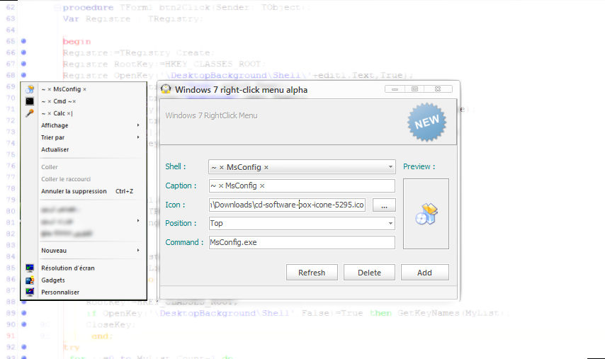The width and height of the screenshot is (605, 359).
Task: Click the greyed 'Coller le raccourci' entry
Action: 66,179
